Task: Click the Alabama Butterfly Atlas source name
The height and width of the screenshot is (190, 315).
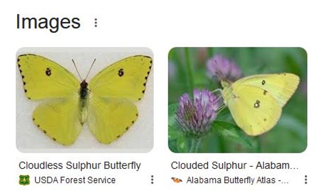Action: 237,180
